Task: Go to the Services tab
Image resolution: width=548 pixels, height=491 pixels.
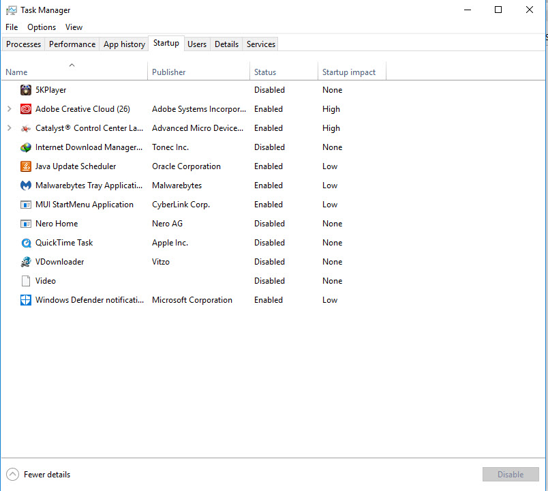Action: (261, 44)
